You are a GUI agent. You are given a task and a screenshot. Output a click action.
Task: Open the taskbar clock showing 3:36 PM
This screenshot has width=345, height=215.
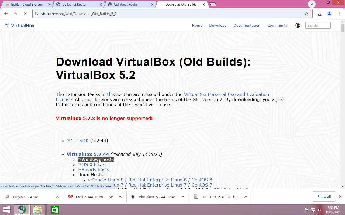(x=333, y=210)
